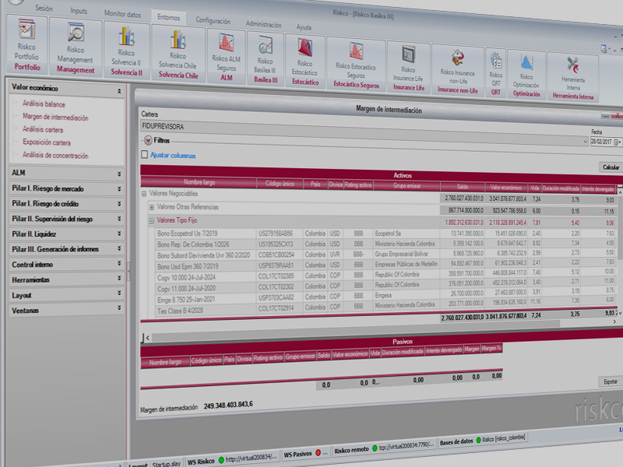This screenshot has width=623, height=467.
Task: Open the Administración ribbon tab
Action: [x=263, y=24]
